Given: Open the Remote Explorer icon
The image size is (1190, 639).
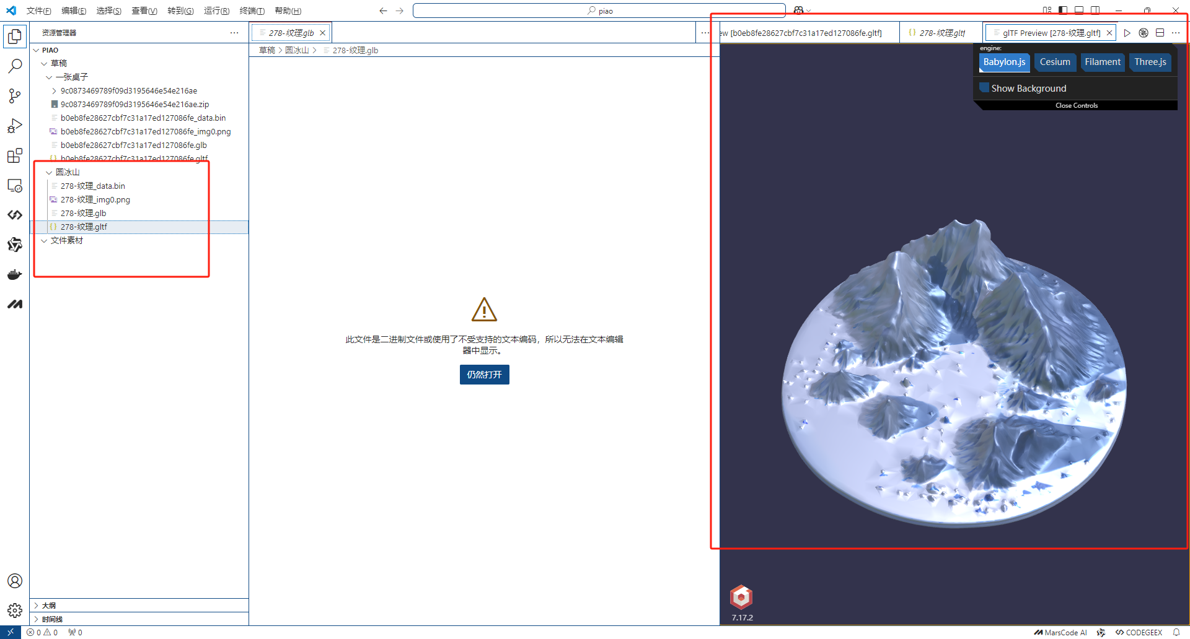Looking at the screenshot, I should point(15,186).
